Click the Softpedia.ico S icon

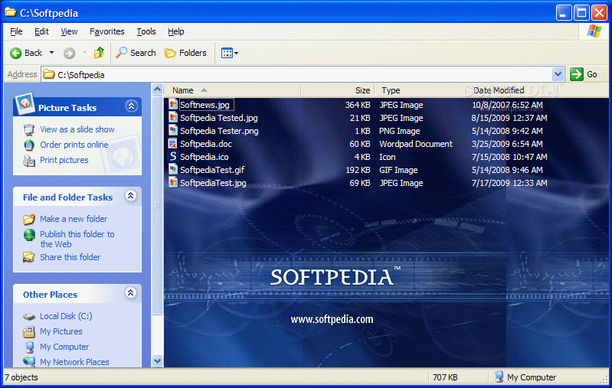pyautogui.click(x=172, y=157)
